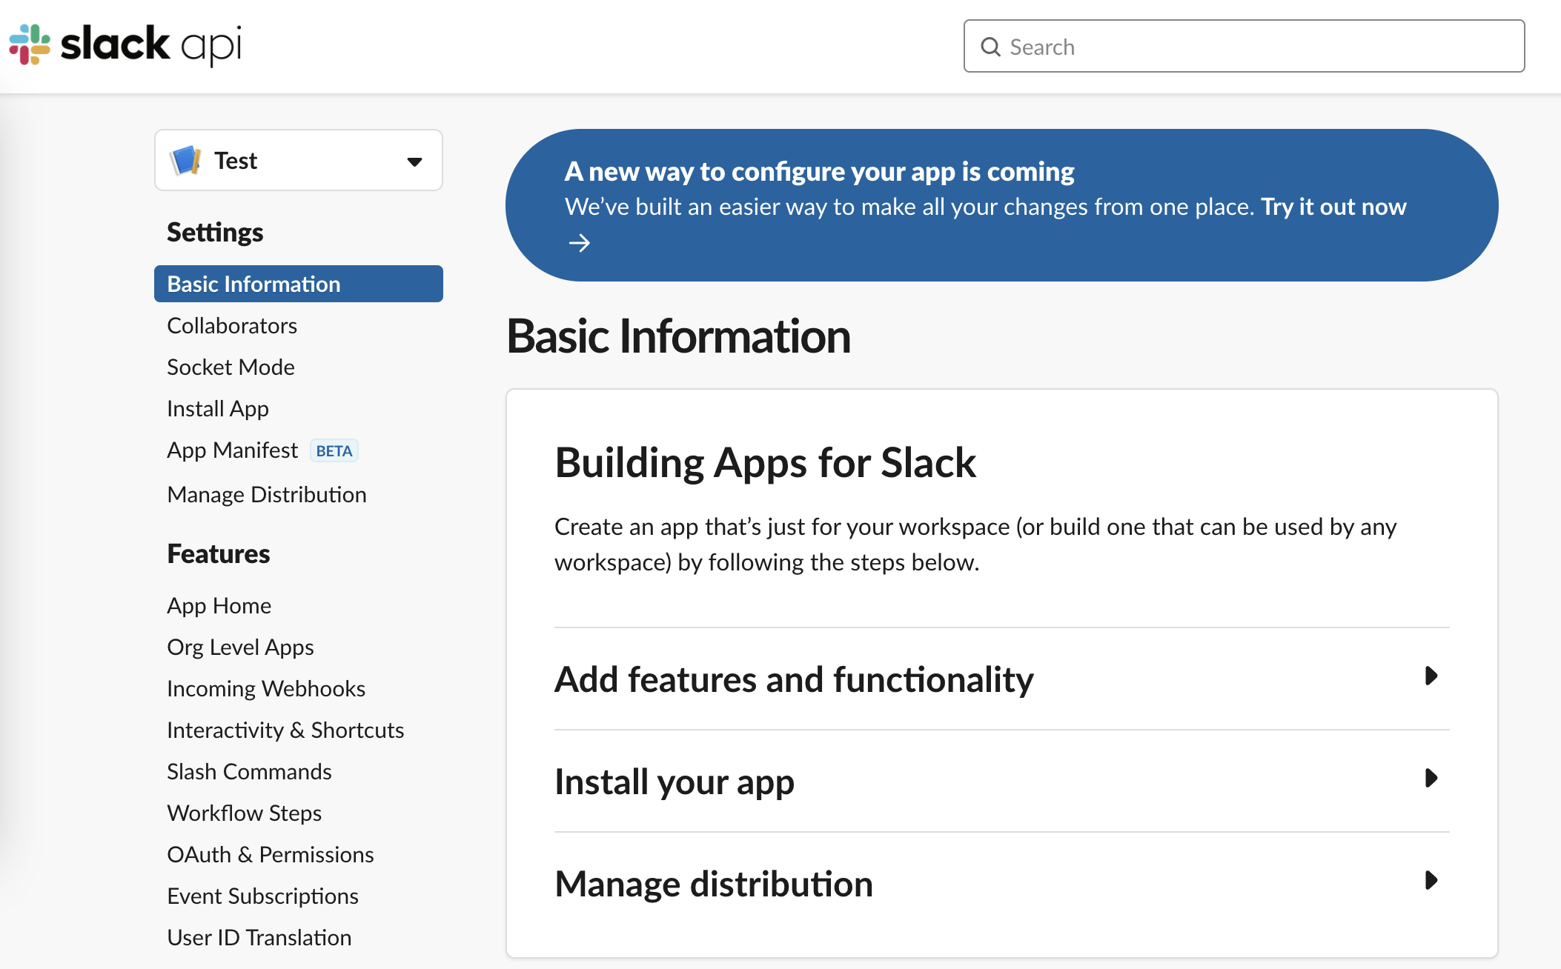Image resolution: width=1561 pixels, height=969 pixels.
Task: Open the Install App page
Action: [217, 408]
